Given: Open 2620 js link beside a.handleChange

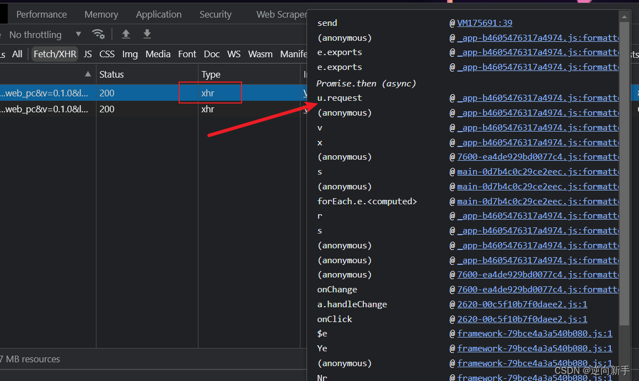Looking at the screenshot, I should (522, 304).
